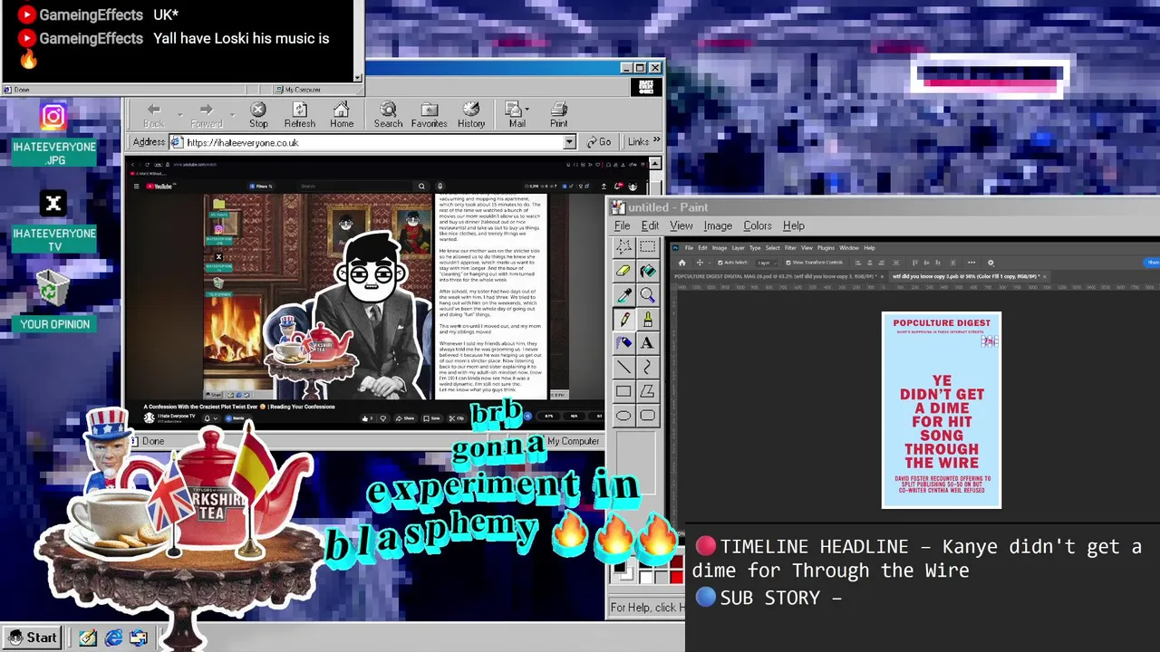Image resolution: width=1160 pixels, height=652 pixels.
Task: Click the browser Forward button
Action: click(206, 115)
